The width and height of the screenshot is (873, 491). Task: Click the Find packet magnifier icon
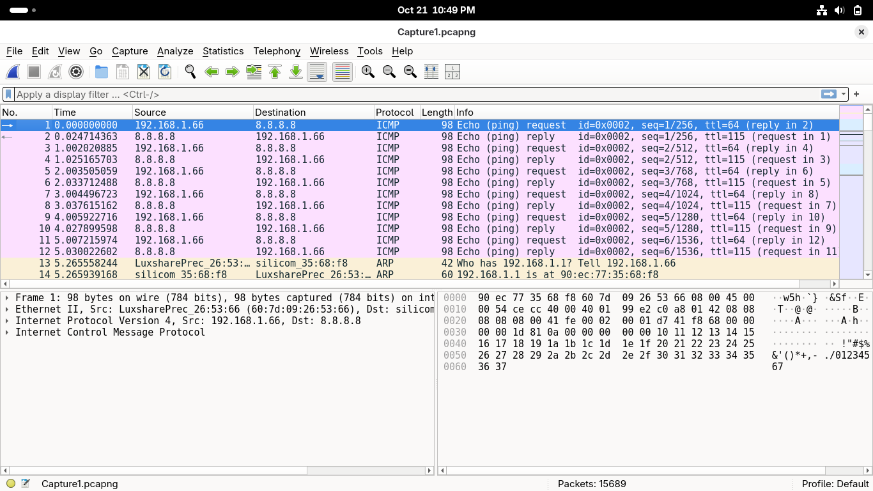tap(190, 72)
